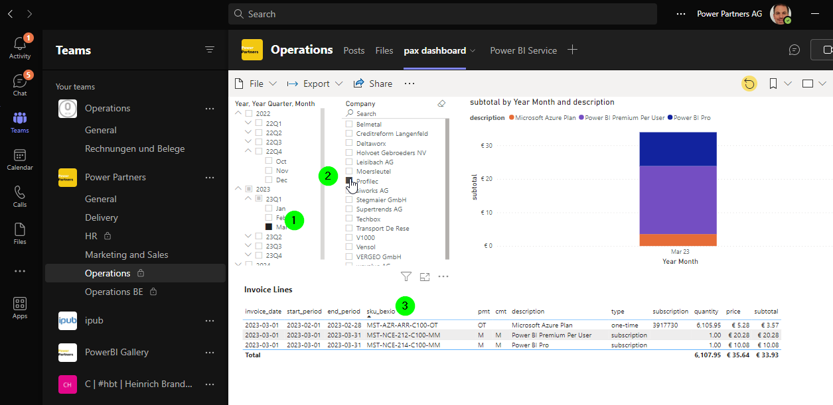833x405 pixels.
Task: Check the Deltaworx company checkbox
Action: pos(349,143)
